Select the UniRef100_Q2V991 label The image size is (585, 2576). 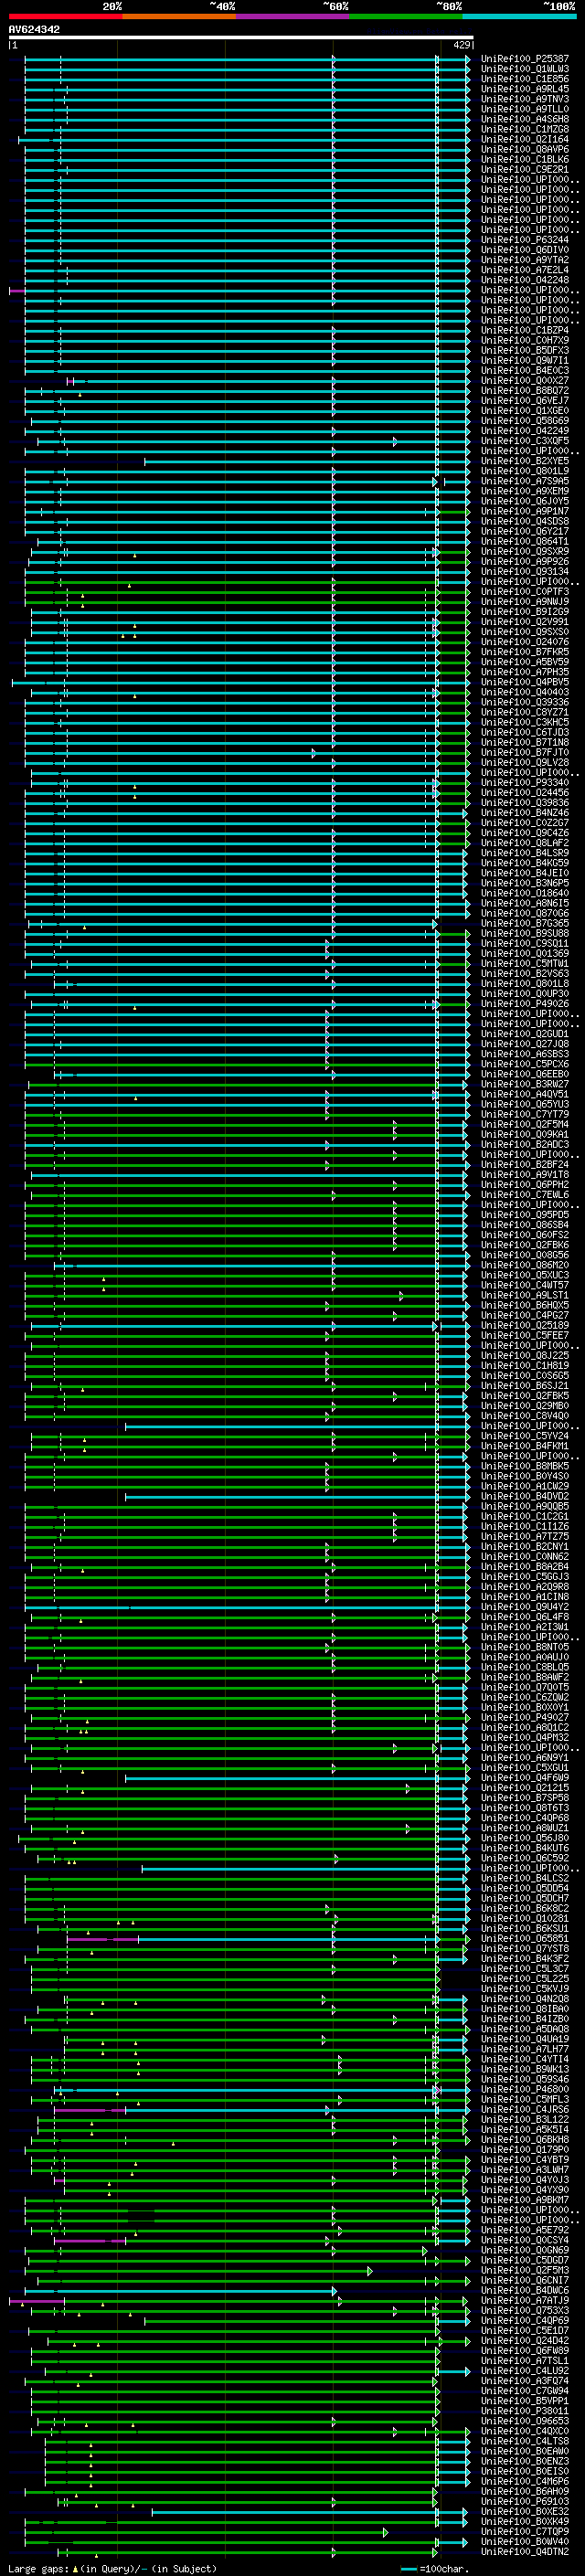tap(525, 622)
